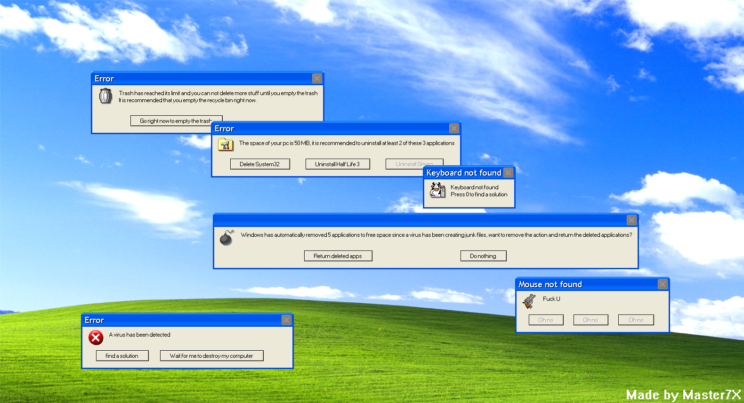Click Return deleted apps button

[338, 256]
